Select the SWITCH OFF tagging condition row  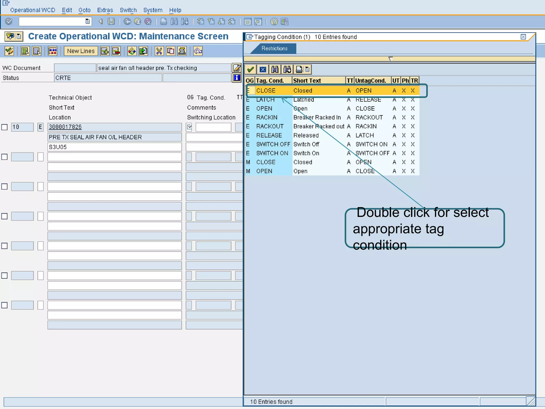[x=332, y=144]
